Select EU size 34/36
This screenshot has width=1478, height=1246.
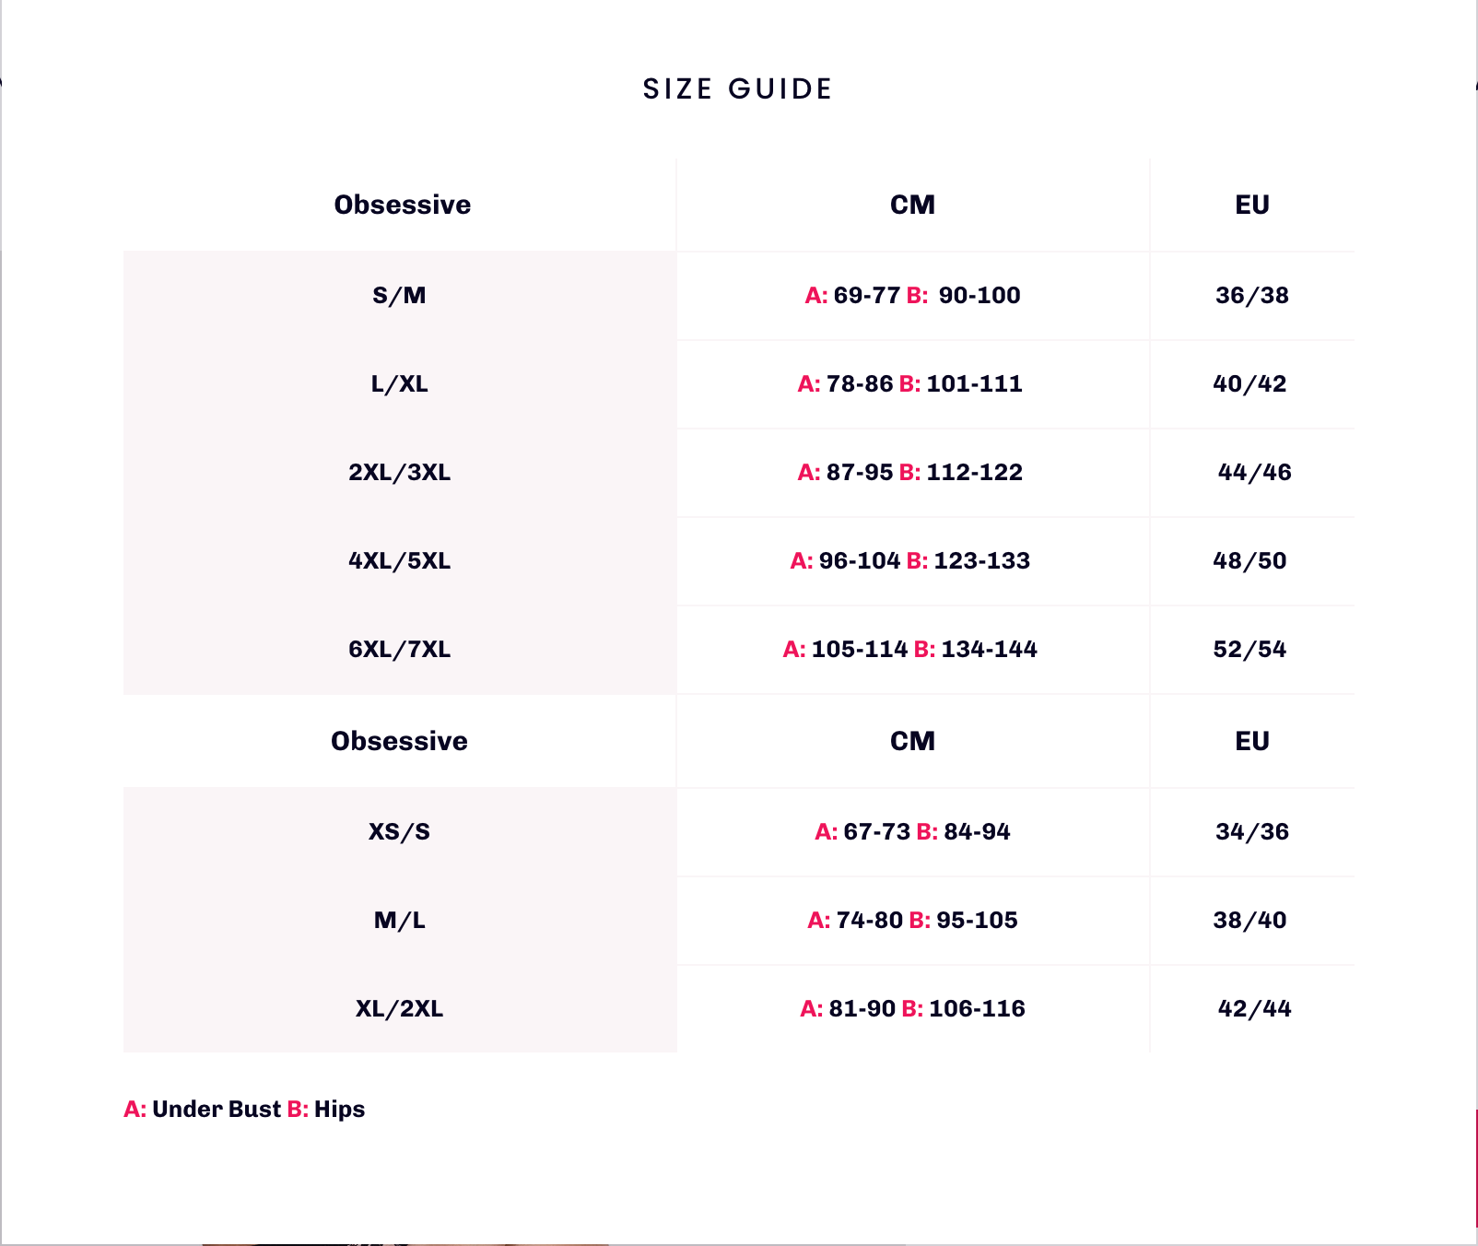(1251, 832)
